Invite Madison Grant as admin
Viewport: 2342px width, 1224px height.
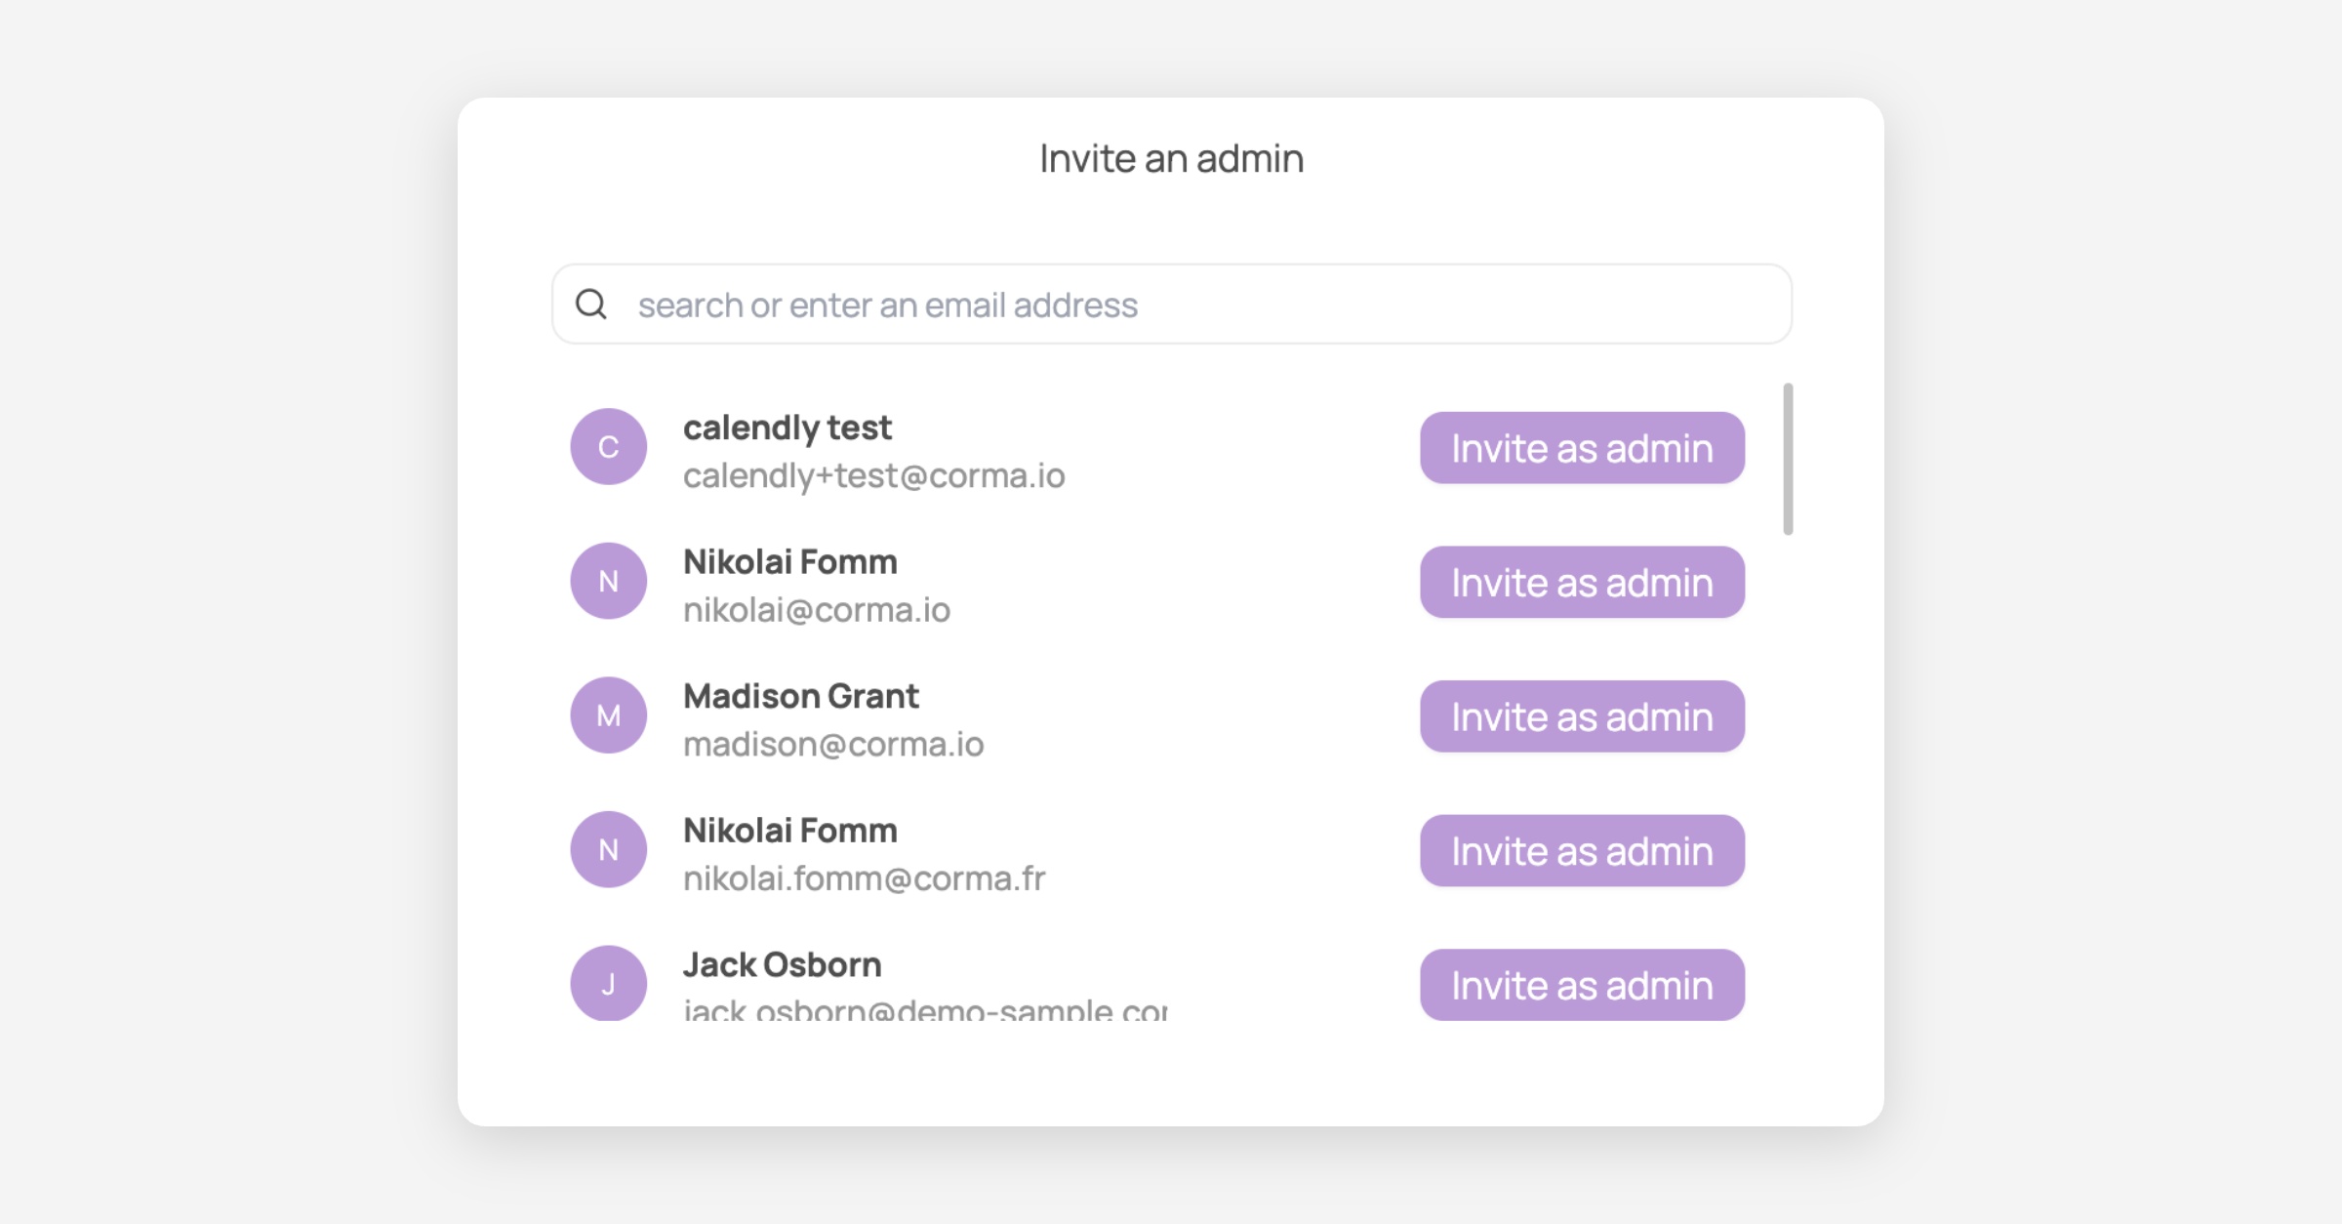click(1581, 716)
